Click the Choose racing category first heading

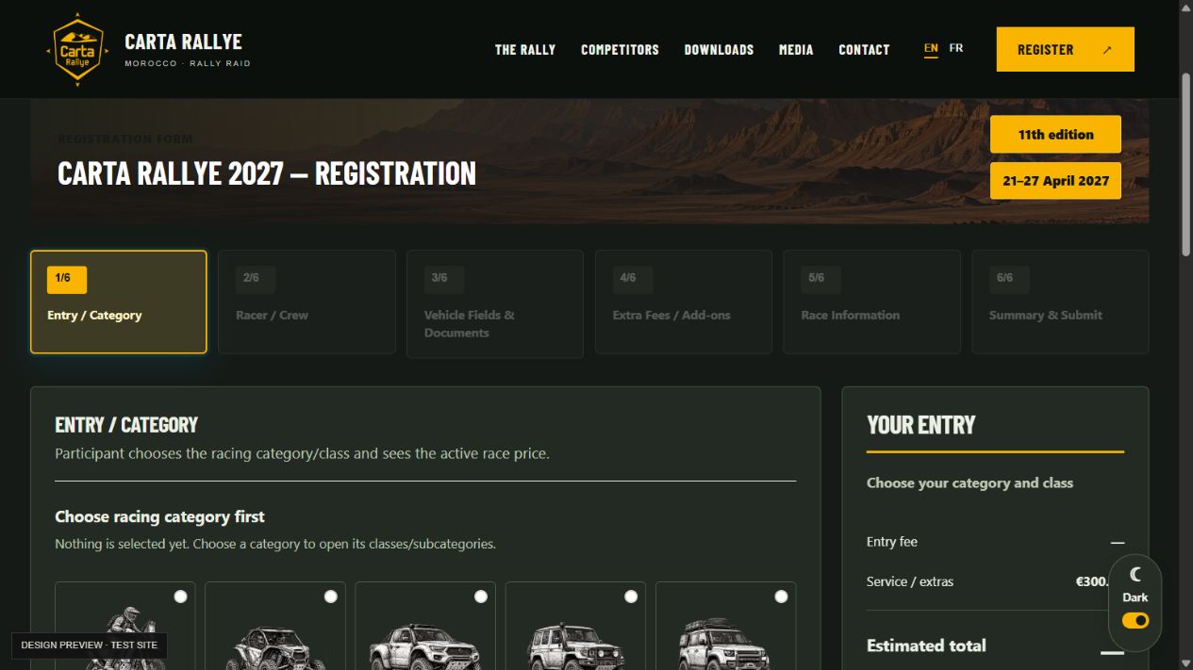coord(159,516)
